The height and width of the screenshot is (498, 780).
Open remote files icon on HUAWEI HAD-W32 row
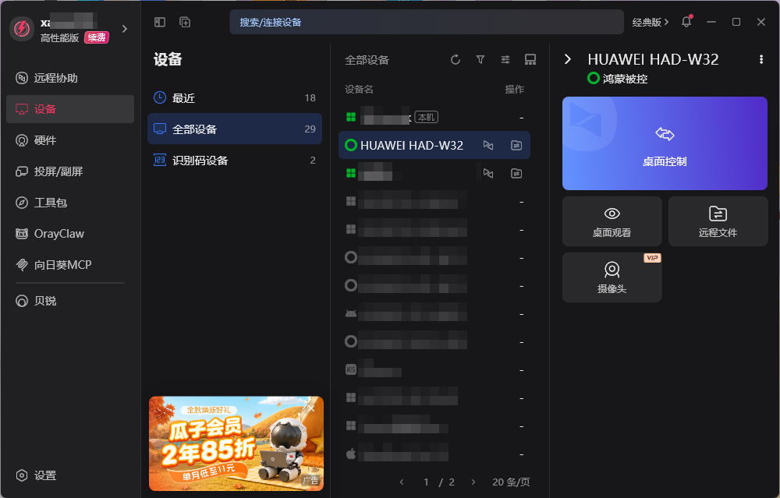pos(516,145)
